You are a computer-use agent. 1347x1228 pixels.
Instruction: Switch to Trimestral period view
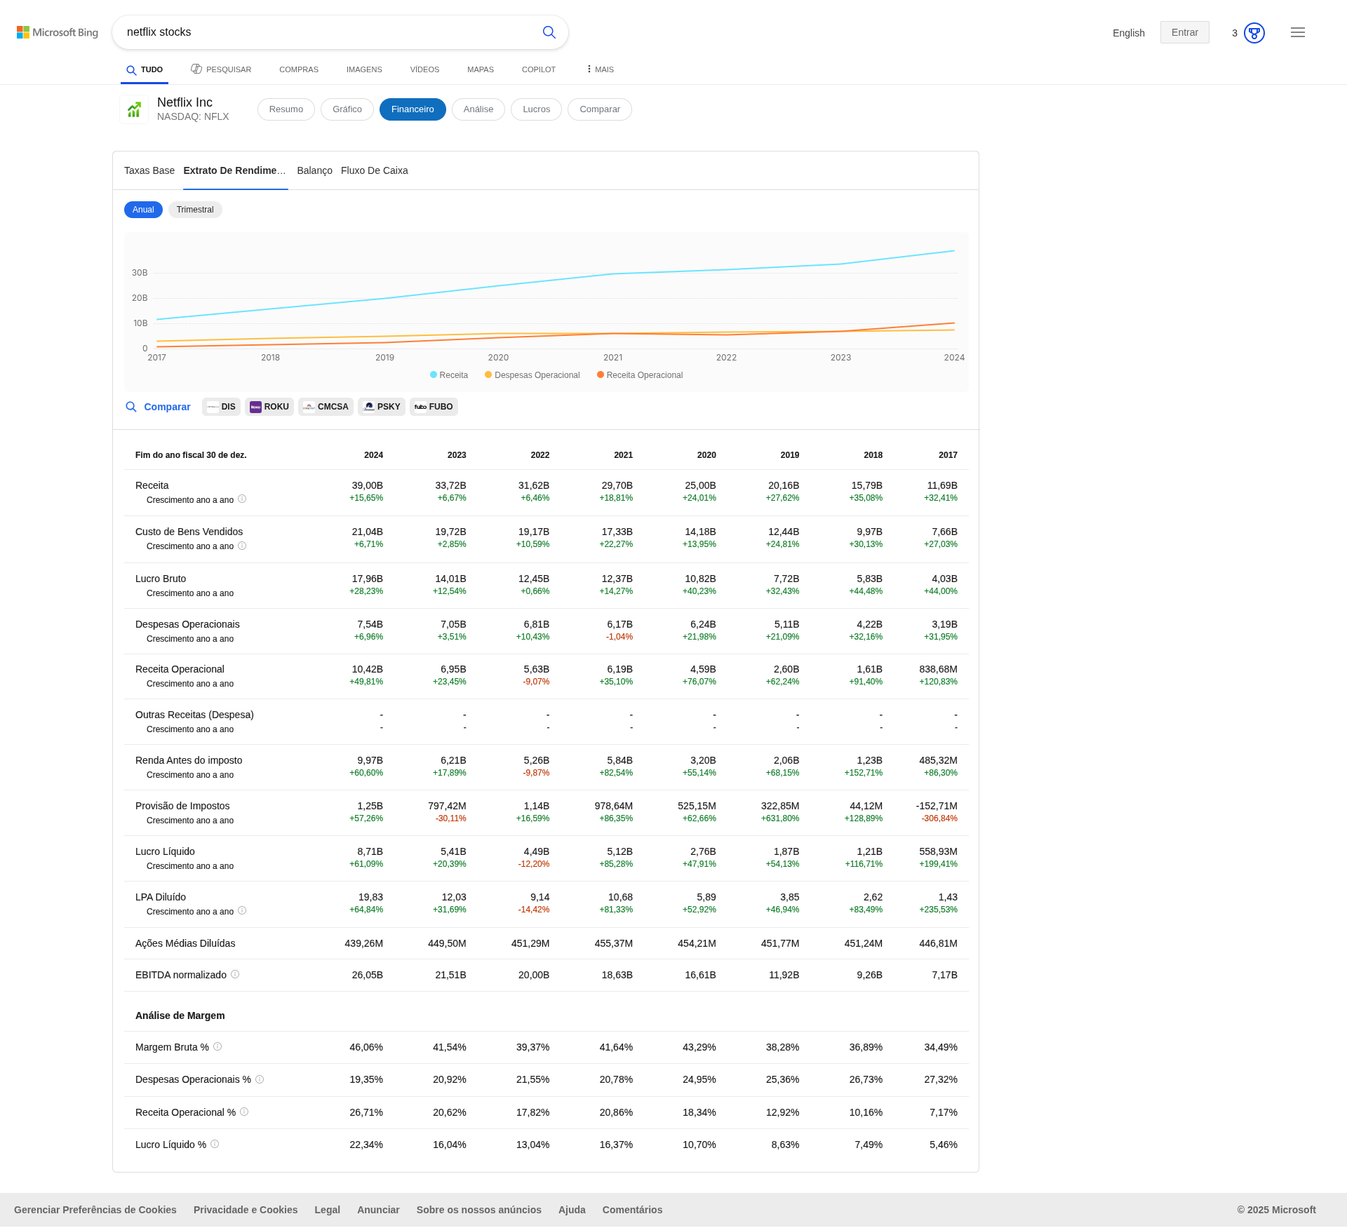195,210
